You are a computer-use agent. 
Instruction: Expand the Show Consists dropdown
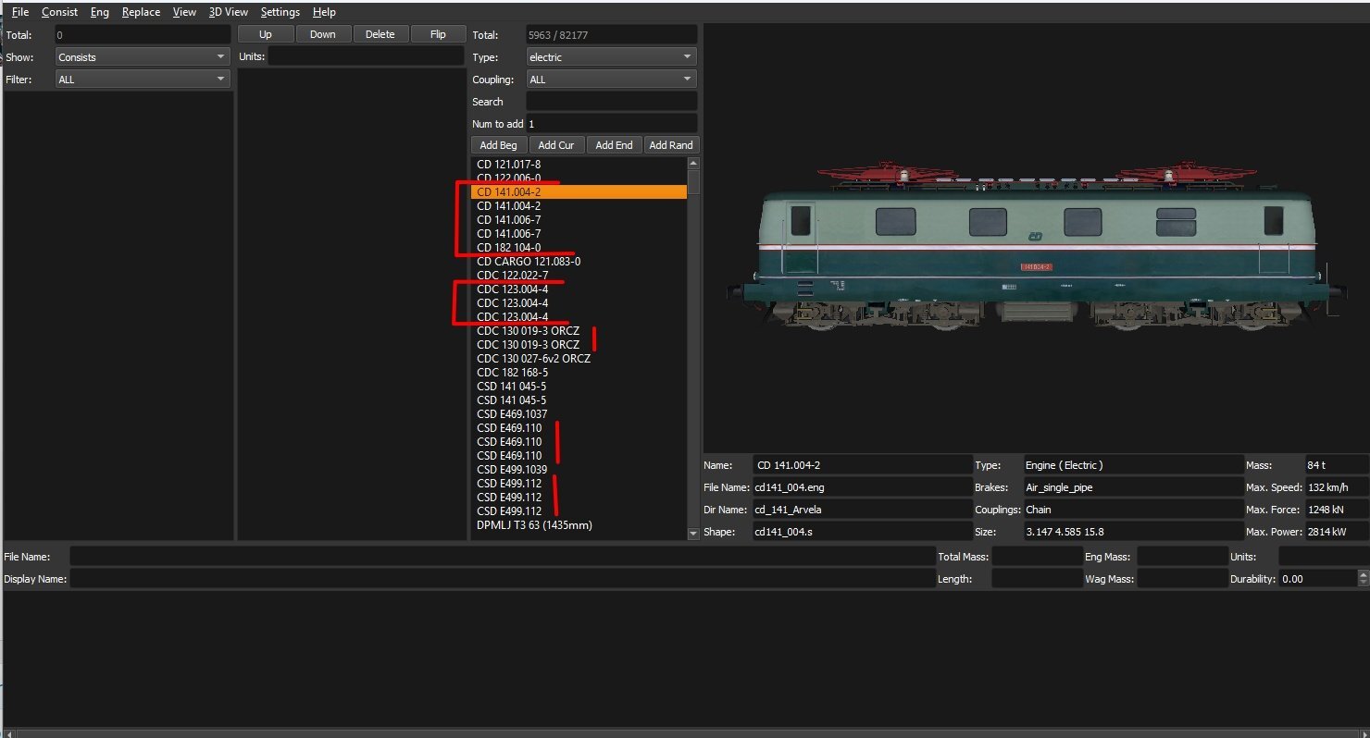143,57
